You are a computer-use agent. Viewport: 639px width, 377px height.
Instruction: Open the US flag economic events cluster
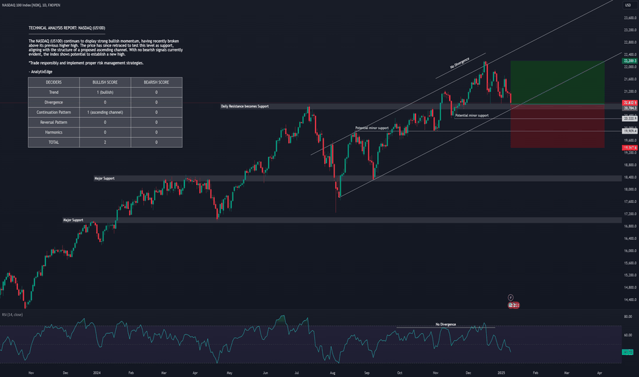(514, 305)
